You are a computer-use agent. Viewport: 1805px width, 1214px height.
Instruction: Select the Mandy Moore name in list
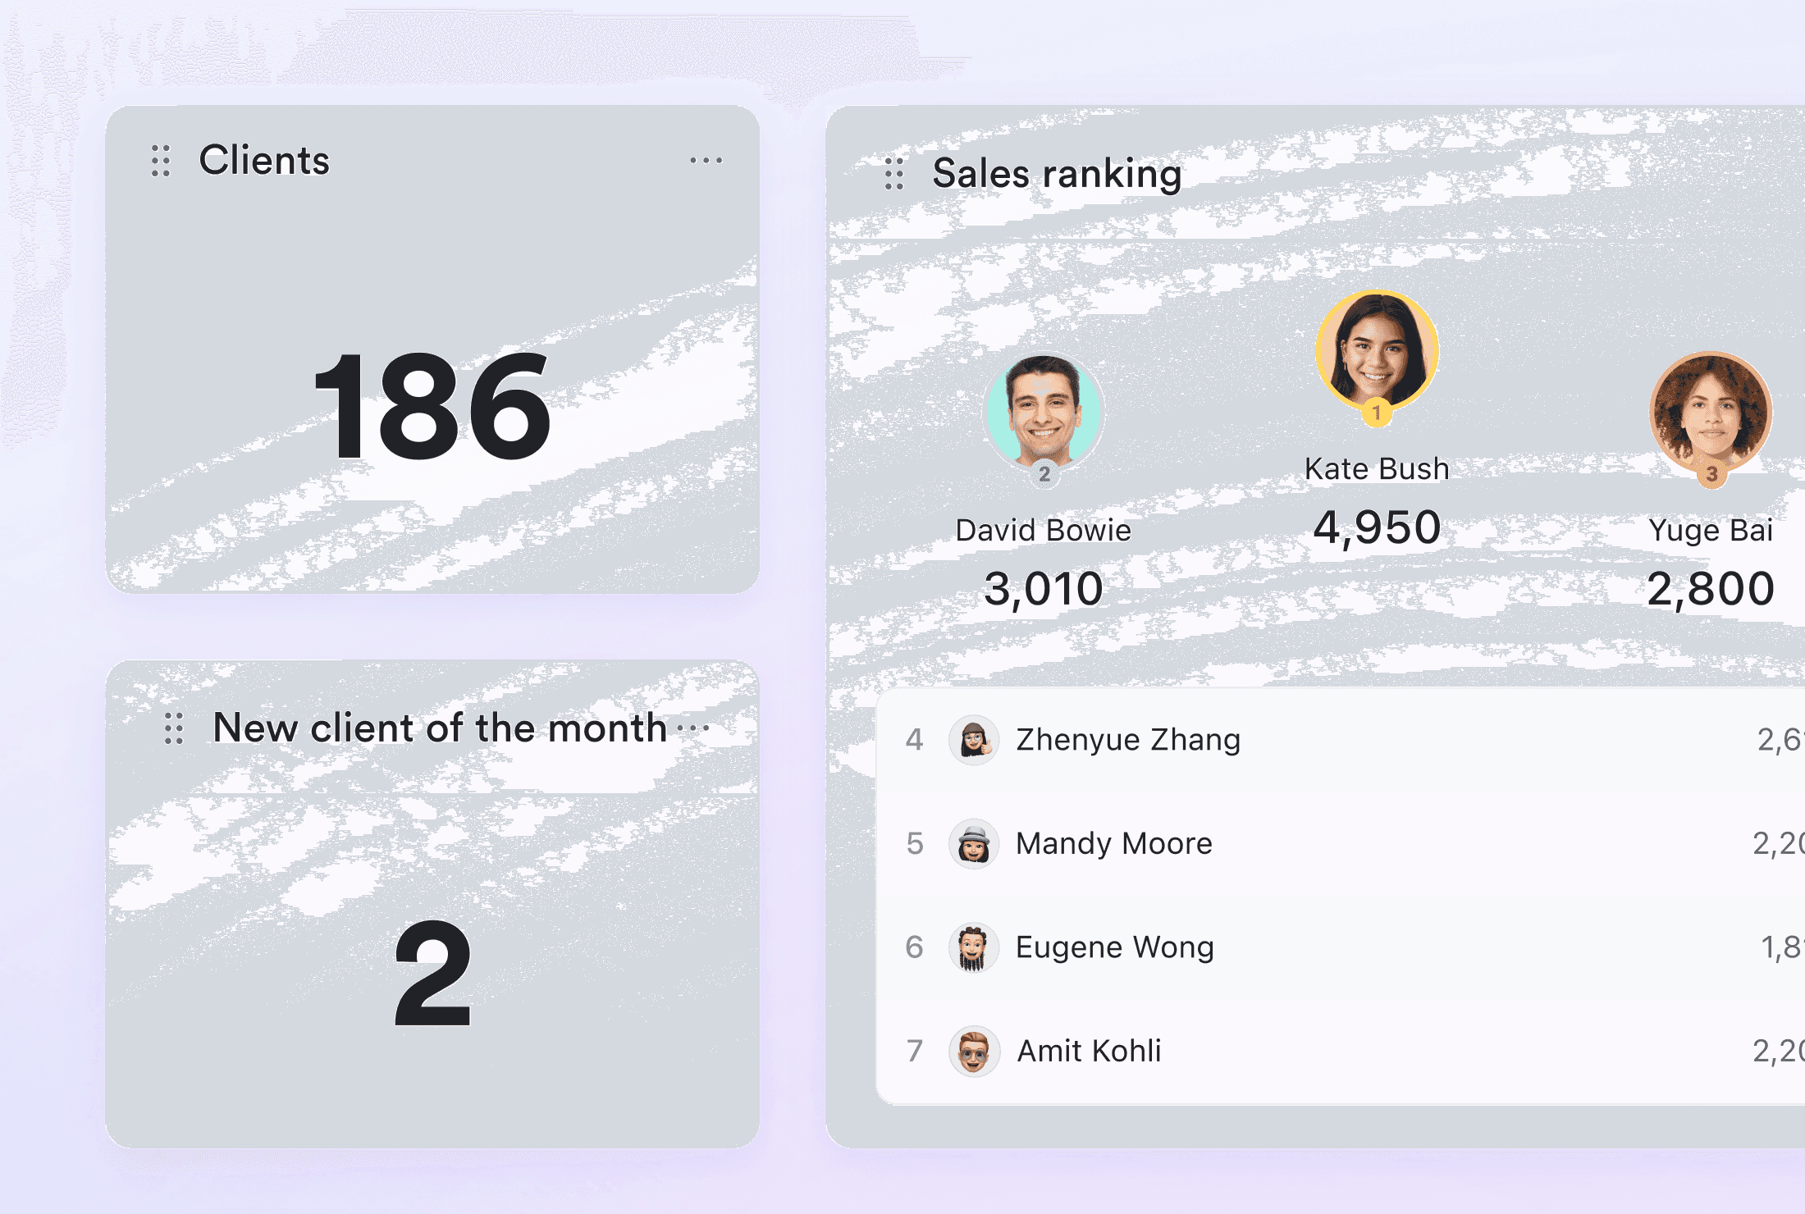[1113, 844]
